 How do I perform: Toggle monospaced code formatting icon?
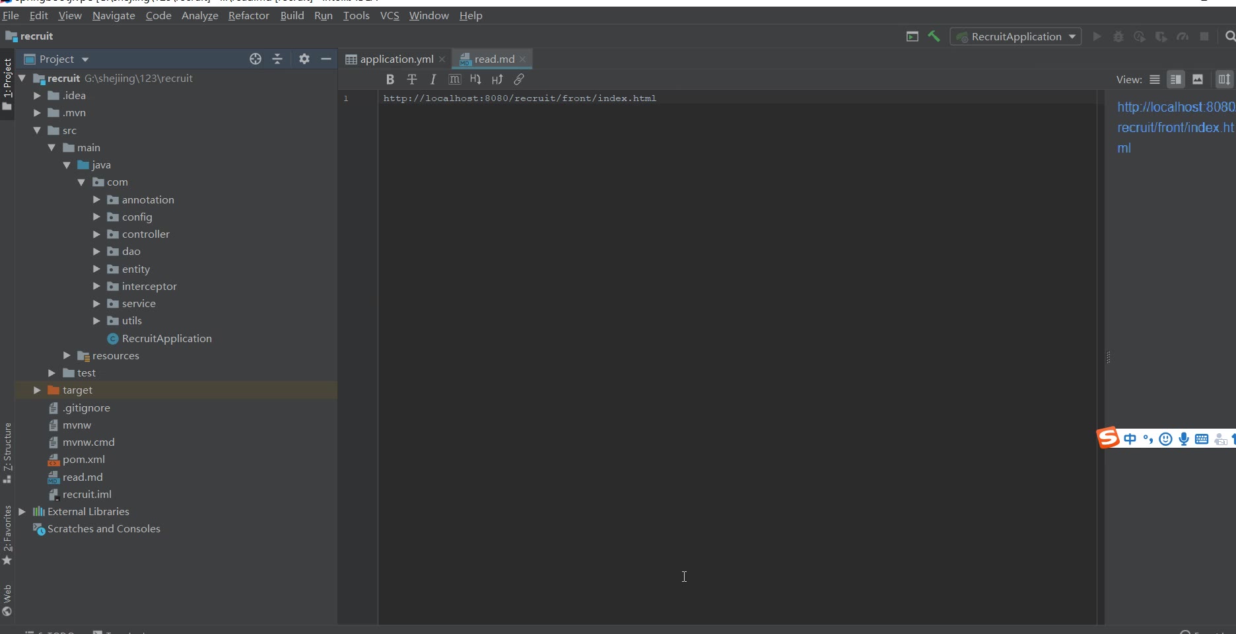(454, 79)
